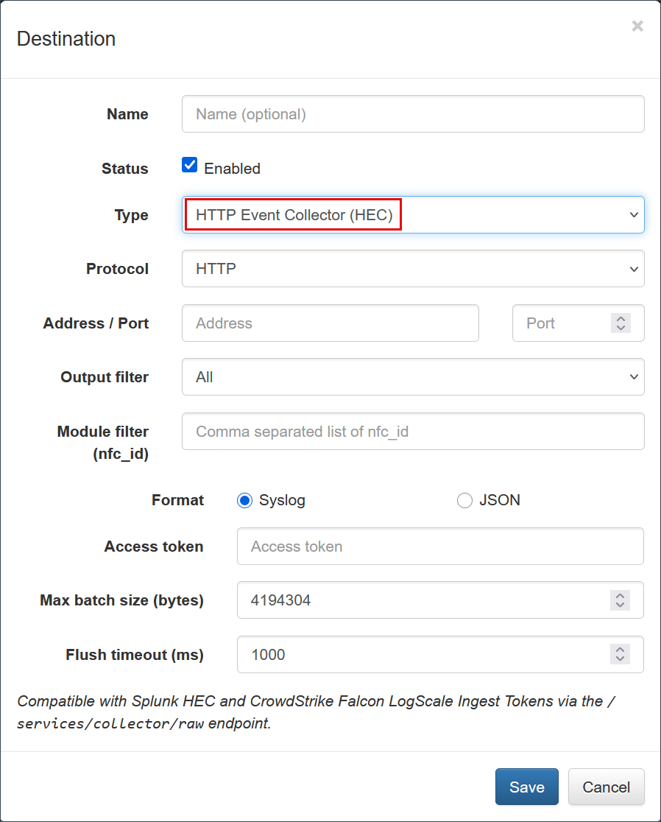Click the Module filter nfc_id field
The height and width of the screenshot is (822, 661).
click(x=412, y=432)
